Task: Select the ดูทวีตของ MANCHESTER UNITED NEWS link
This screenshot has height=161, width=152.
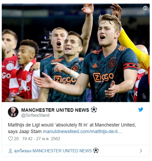Action: (x=53, y=151)
